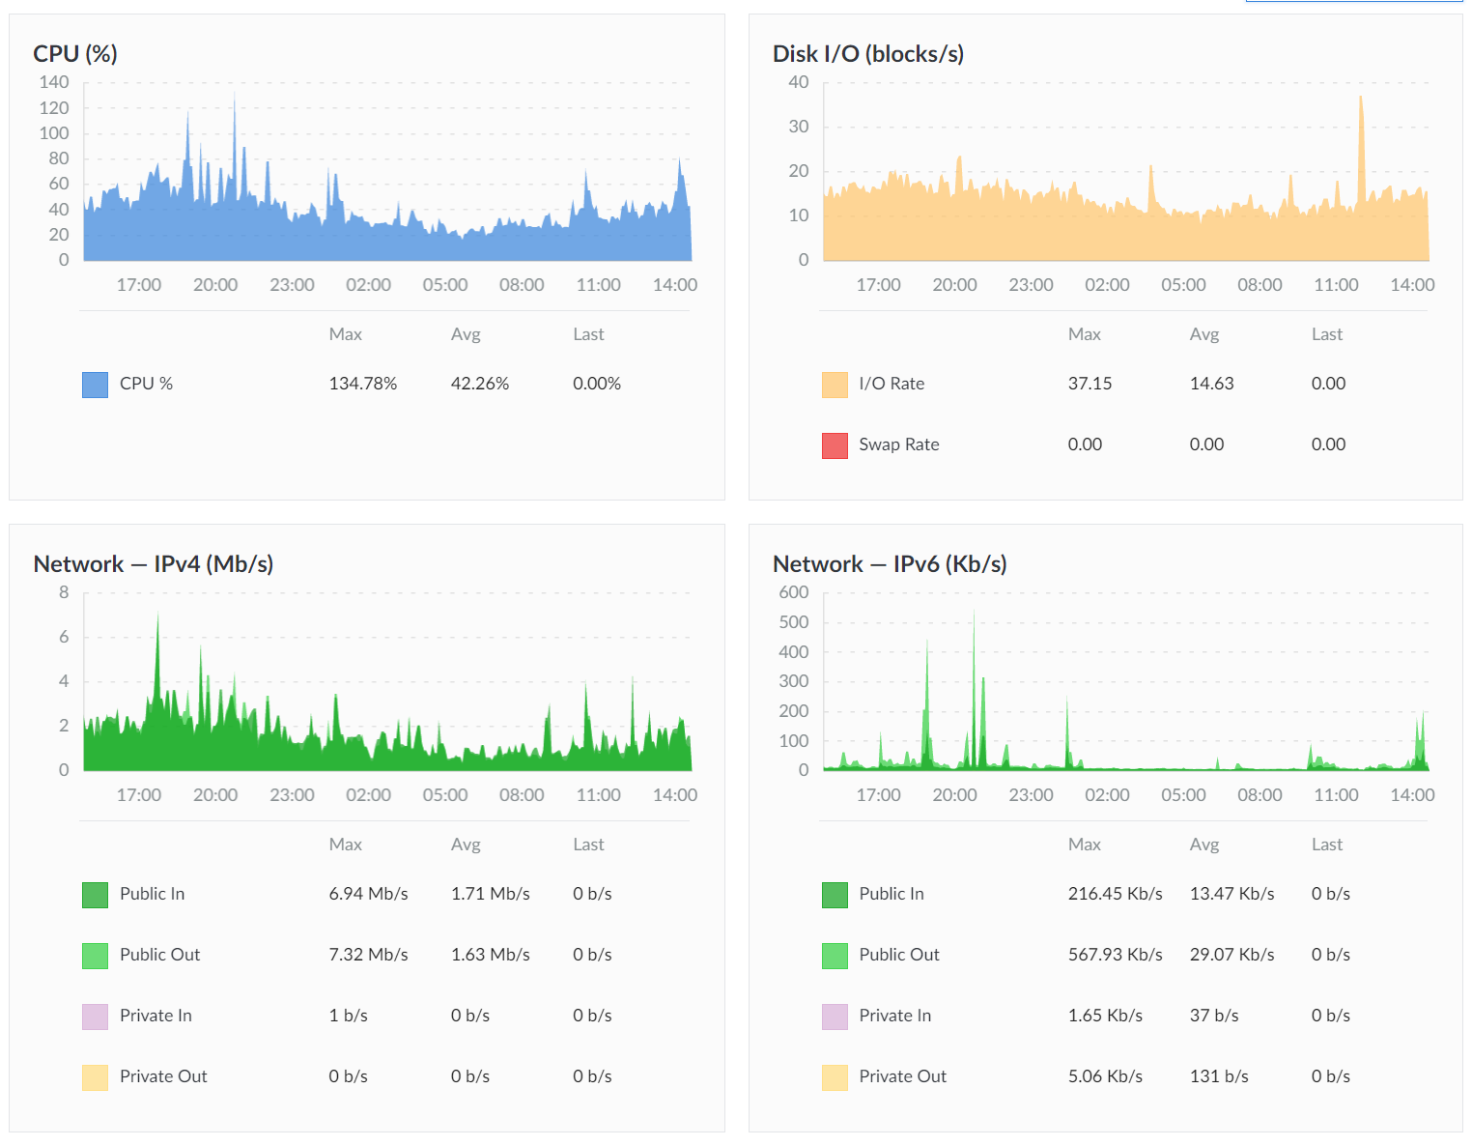This screenshot has height=1146, width=1472.
Task: Click the red Swap Rate legend swatch
Action: [x=835, y=445]
